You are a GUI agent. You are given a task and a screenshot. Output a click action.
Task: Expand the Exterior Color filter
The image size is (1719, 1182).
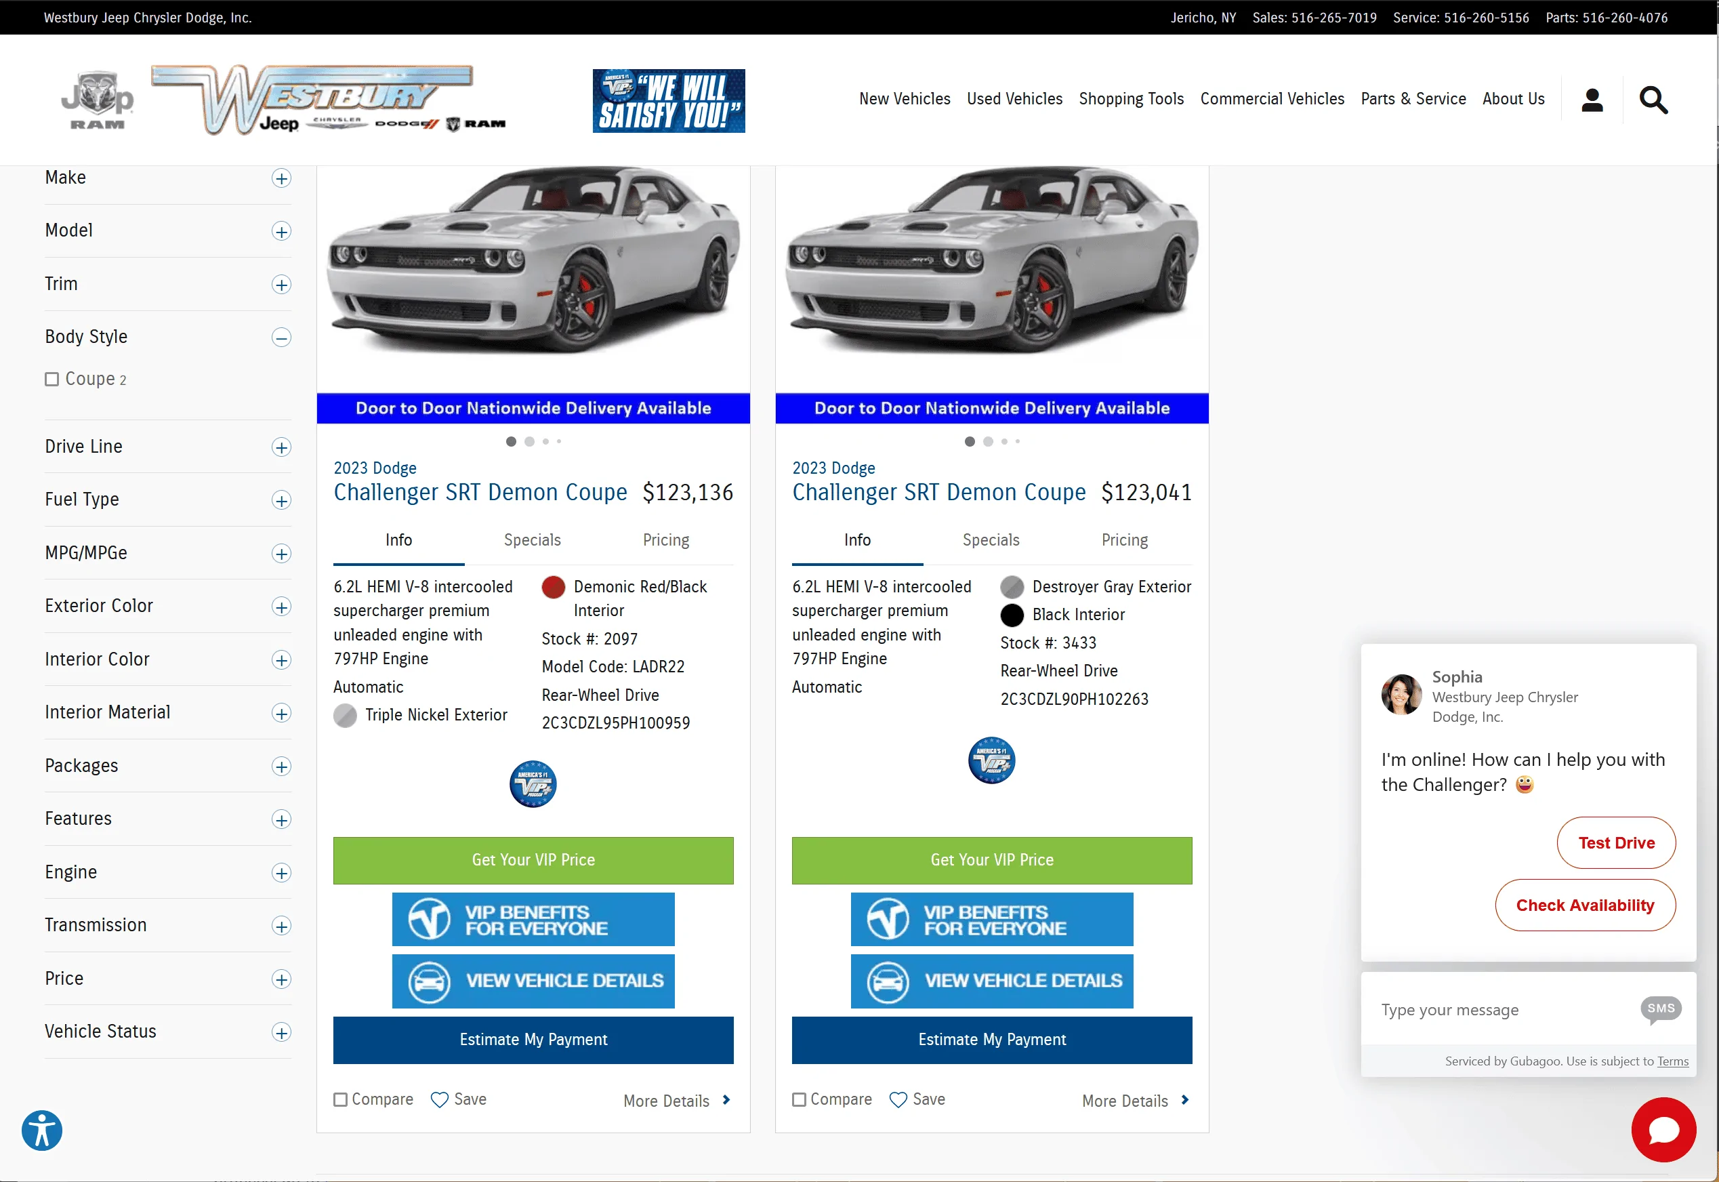tap(281, 607)
